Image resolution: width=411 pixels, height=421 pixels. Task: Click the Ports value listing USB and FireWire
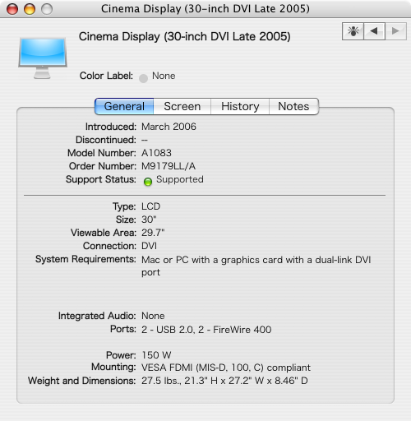(206, 330)
